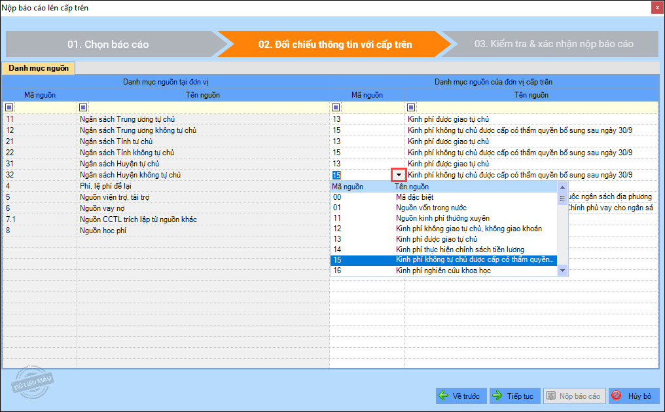Click green back arrow on Về trước
The image size is (665, 412).
pyautogui.click(x=444, y=396)
